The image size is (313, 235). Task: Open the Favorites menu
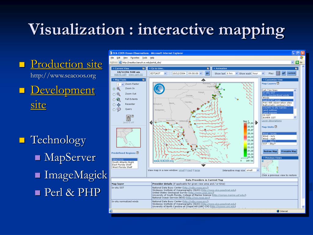[135, 58]
